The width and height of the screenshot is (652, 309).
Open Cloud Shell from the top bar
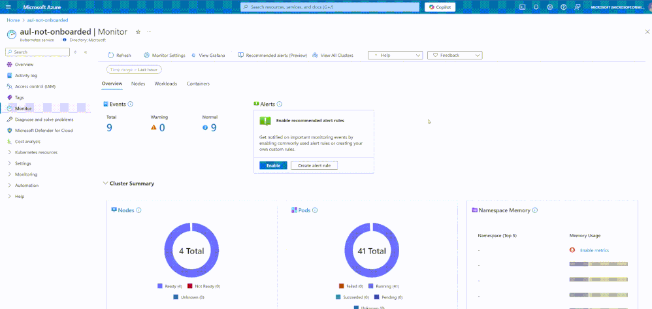(522, 7)
